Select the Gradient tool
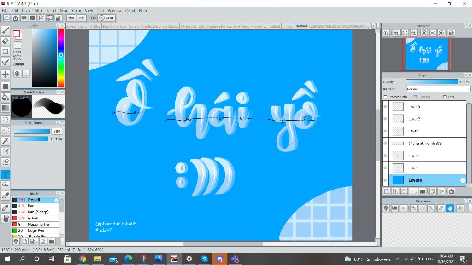Viewport: 472px width, 265px height. pos(6,108)
